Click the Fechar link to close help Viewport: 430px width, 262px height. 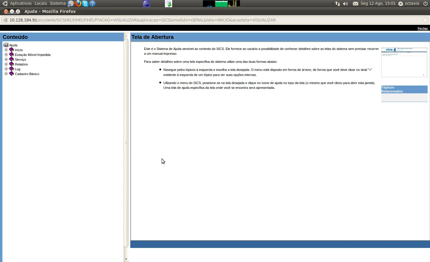click(423, 28)
